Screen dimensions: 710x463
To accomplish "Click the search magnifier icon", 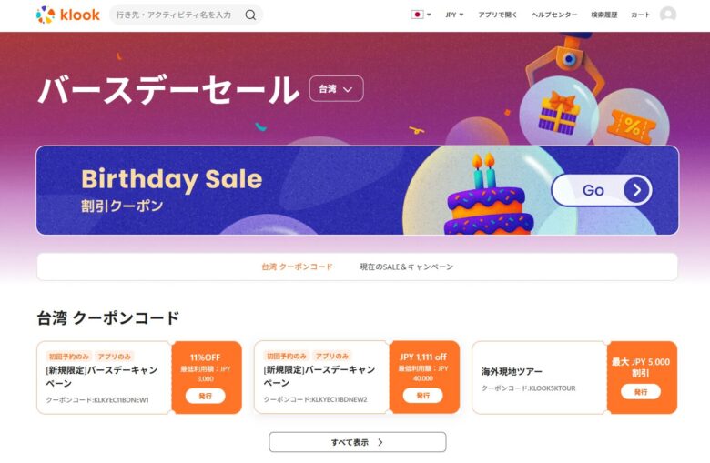I will pyautogui.click(x=250, y=15).
